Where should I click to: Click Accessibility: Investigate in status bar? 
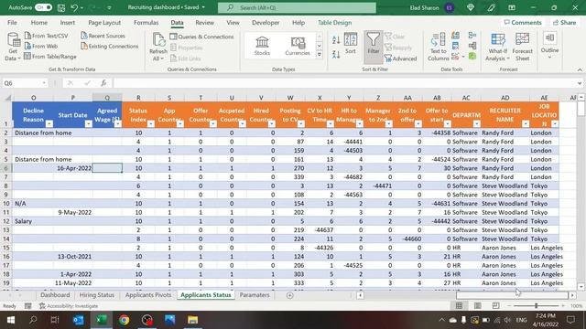[69, 306]
